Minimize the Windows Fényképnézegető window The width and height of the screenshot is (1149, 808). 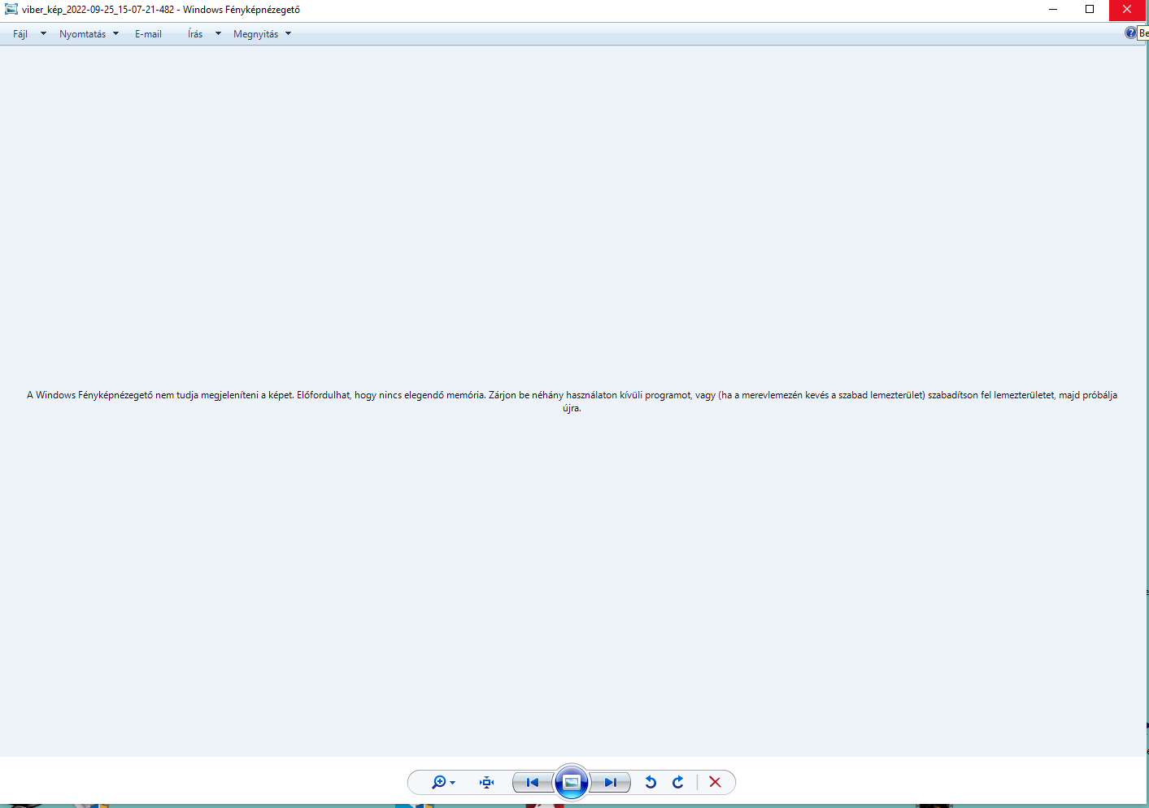tap(1053, 10)
